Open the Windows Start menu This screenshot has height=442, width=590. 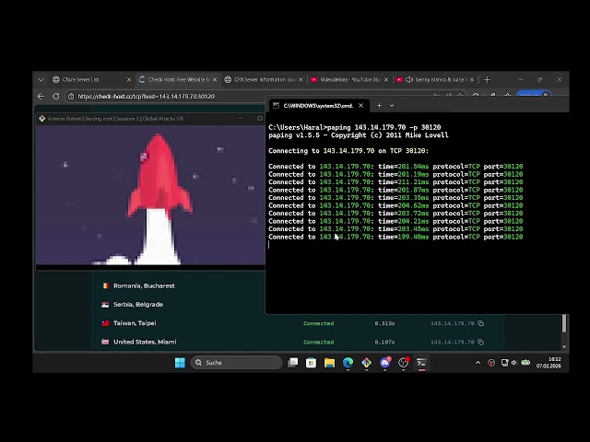180,363
